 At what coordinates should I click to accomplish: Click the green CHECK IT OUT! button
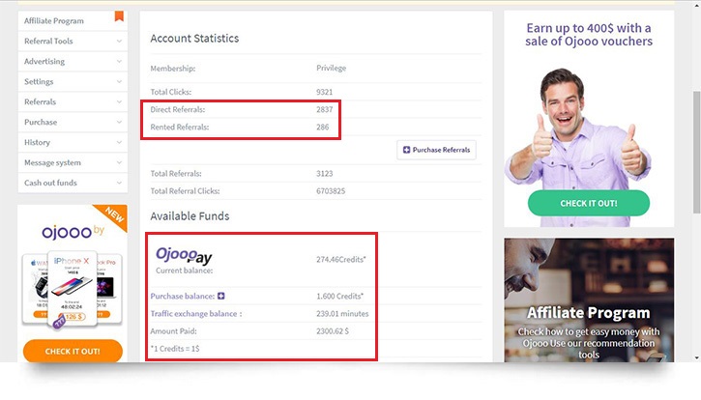588,203
